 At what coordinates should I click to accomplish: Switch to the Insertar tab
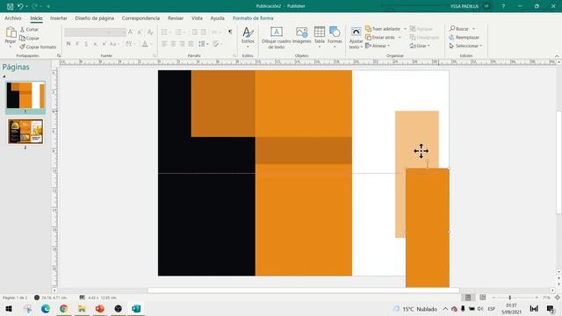pyautogui.click(x=59, y=18)
